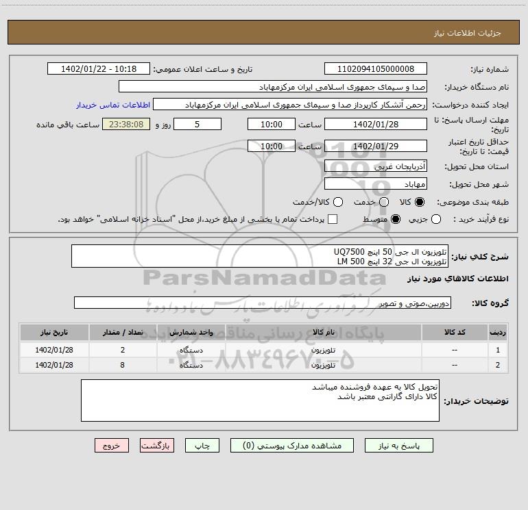
Task: Click the buyer notes text area
Action: tap(260, 400)
